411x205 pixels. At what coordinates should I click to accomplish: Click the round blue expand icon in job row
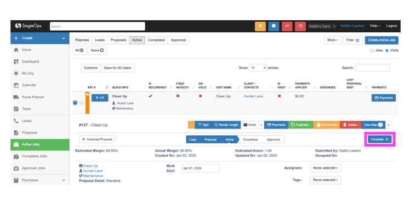(75, 103)
